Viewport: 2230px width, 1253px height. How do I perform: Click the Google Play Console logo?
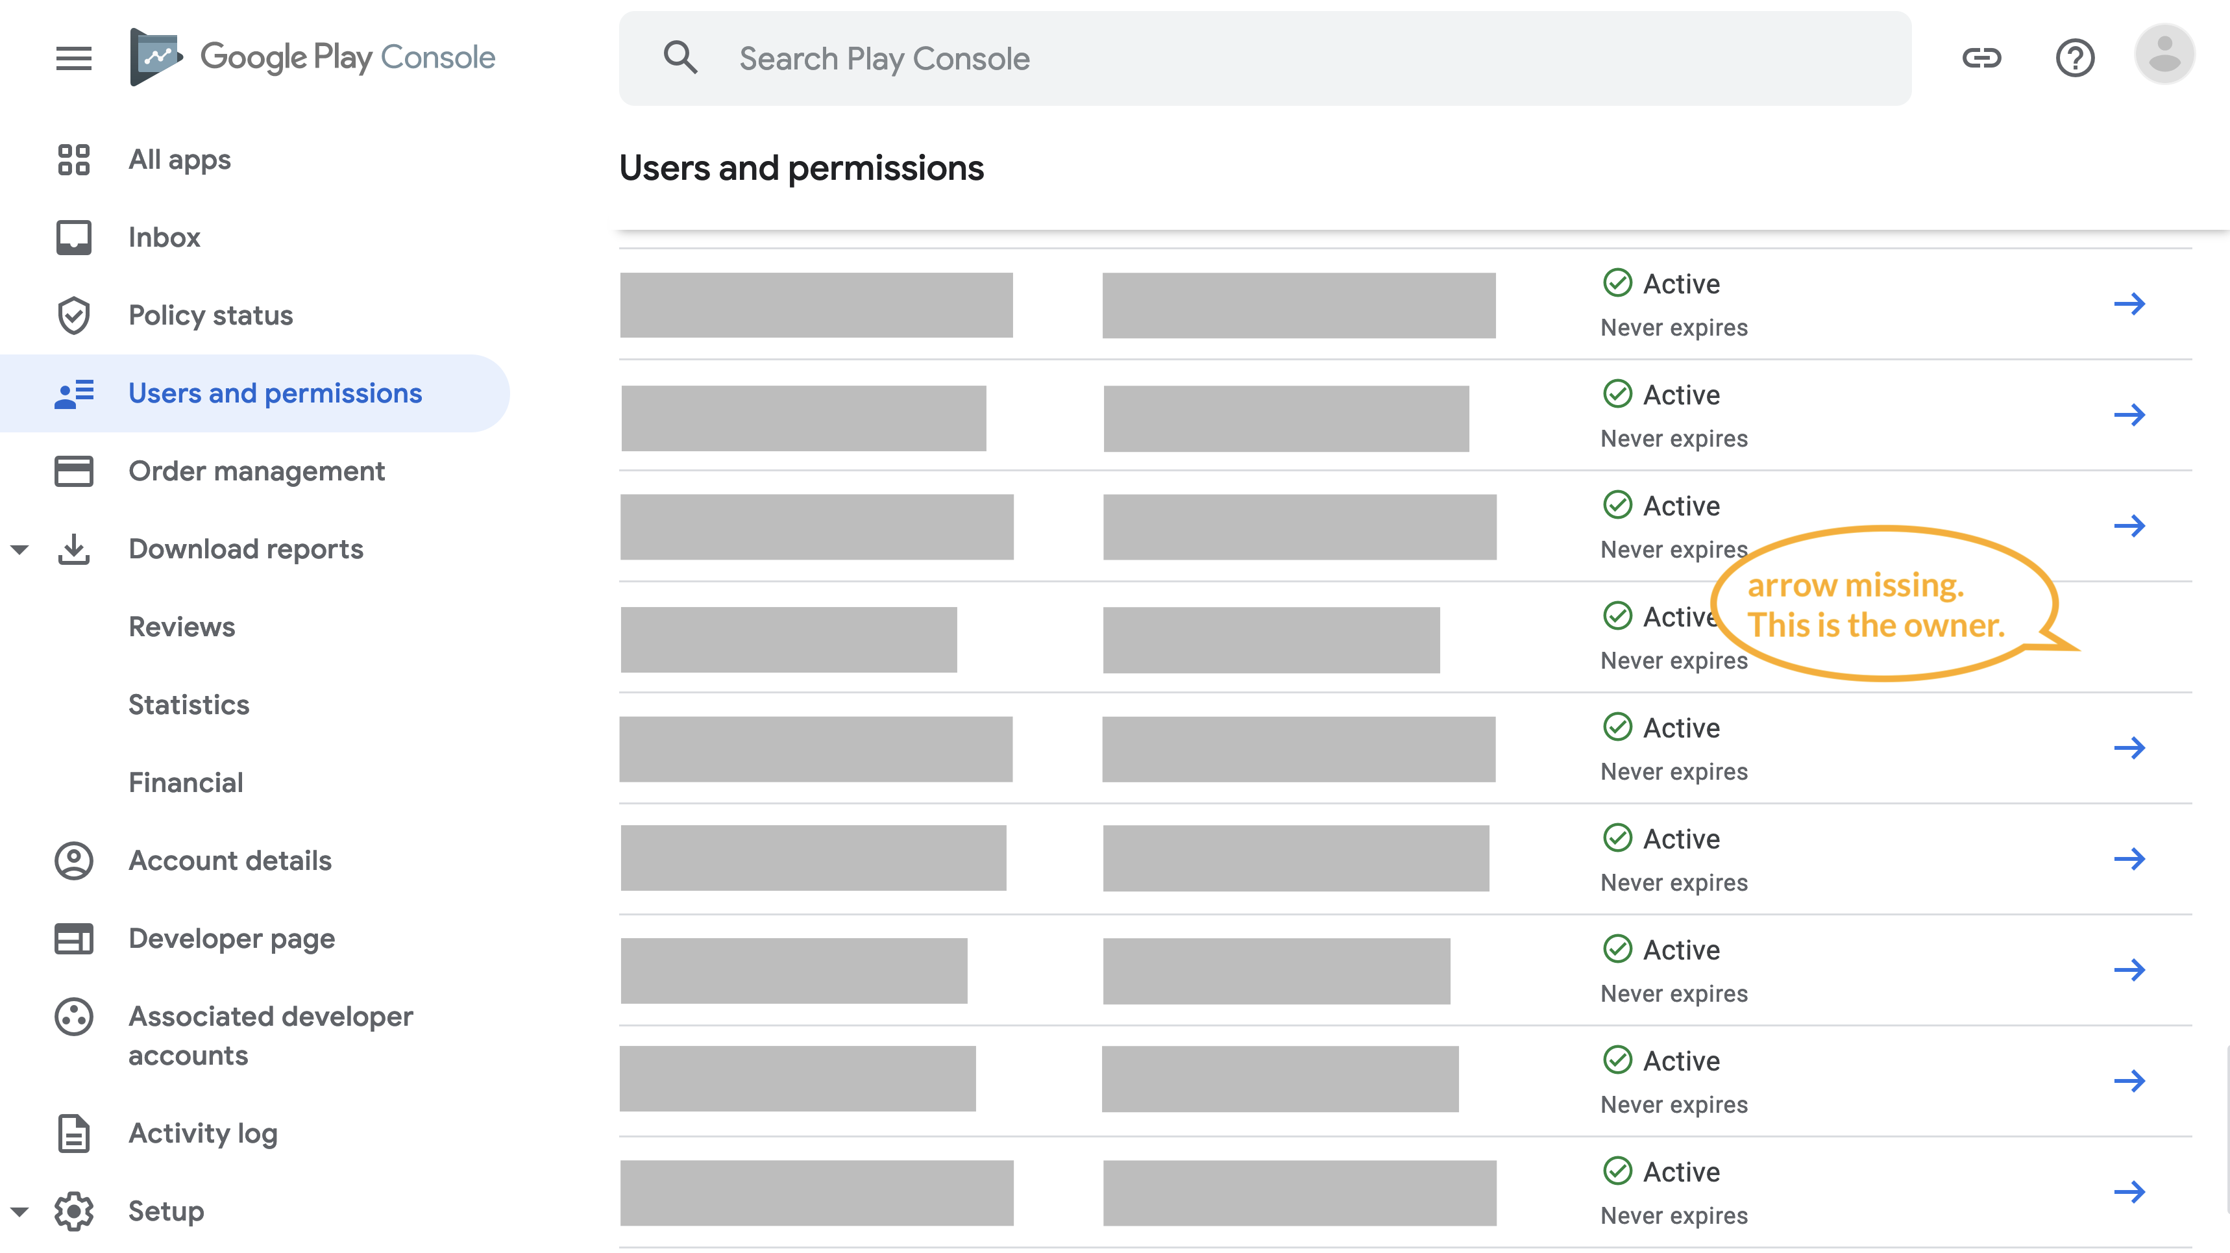(312, 57)
